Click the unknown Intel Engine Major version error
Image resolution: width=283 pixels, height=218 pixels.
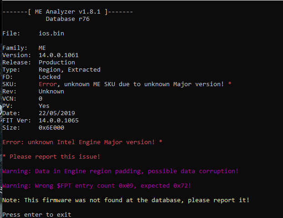(82, 142)
